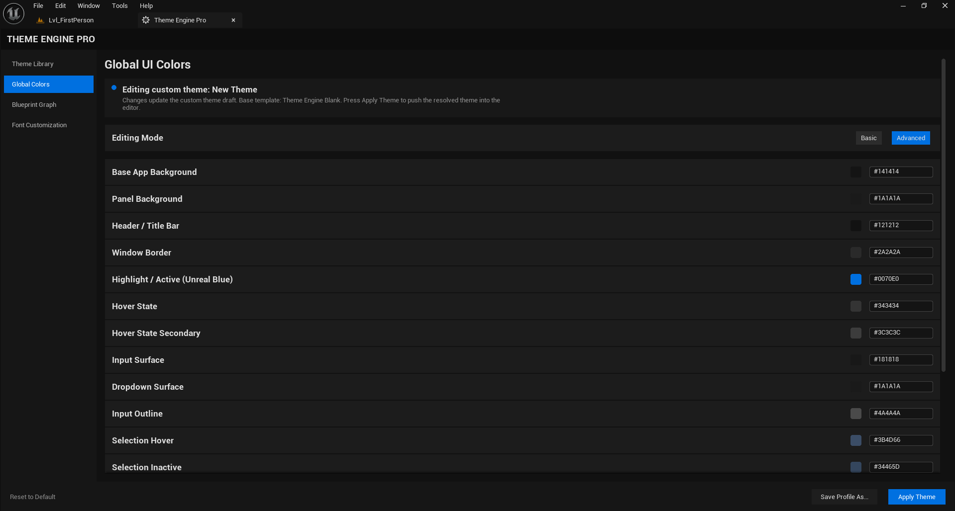
Task: Open Font Customization settings
Action: pos(49,125)
